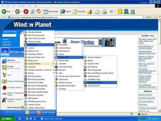This screenshot has height=121, width=161.
Task: Expand the QuickTime program group
Action: (39, 67)
